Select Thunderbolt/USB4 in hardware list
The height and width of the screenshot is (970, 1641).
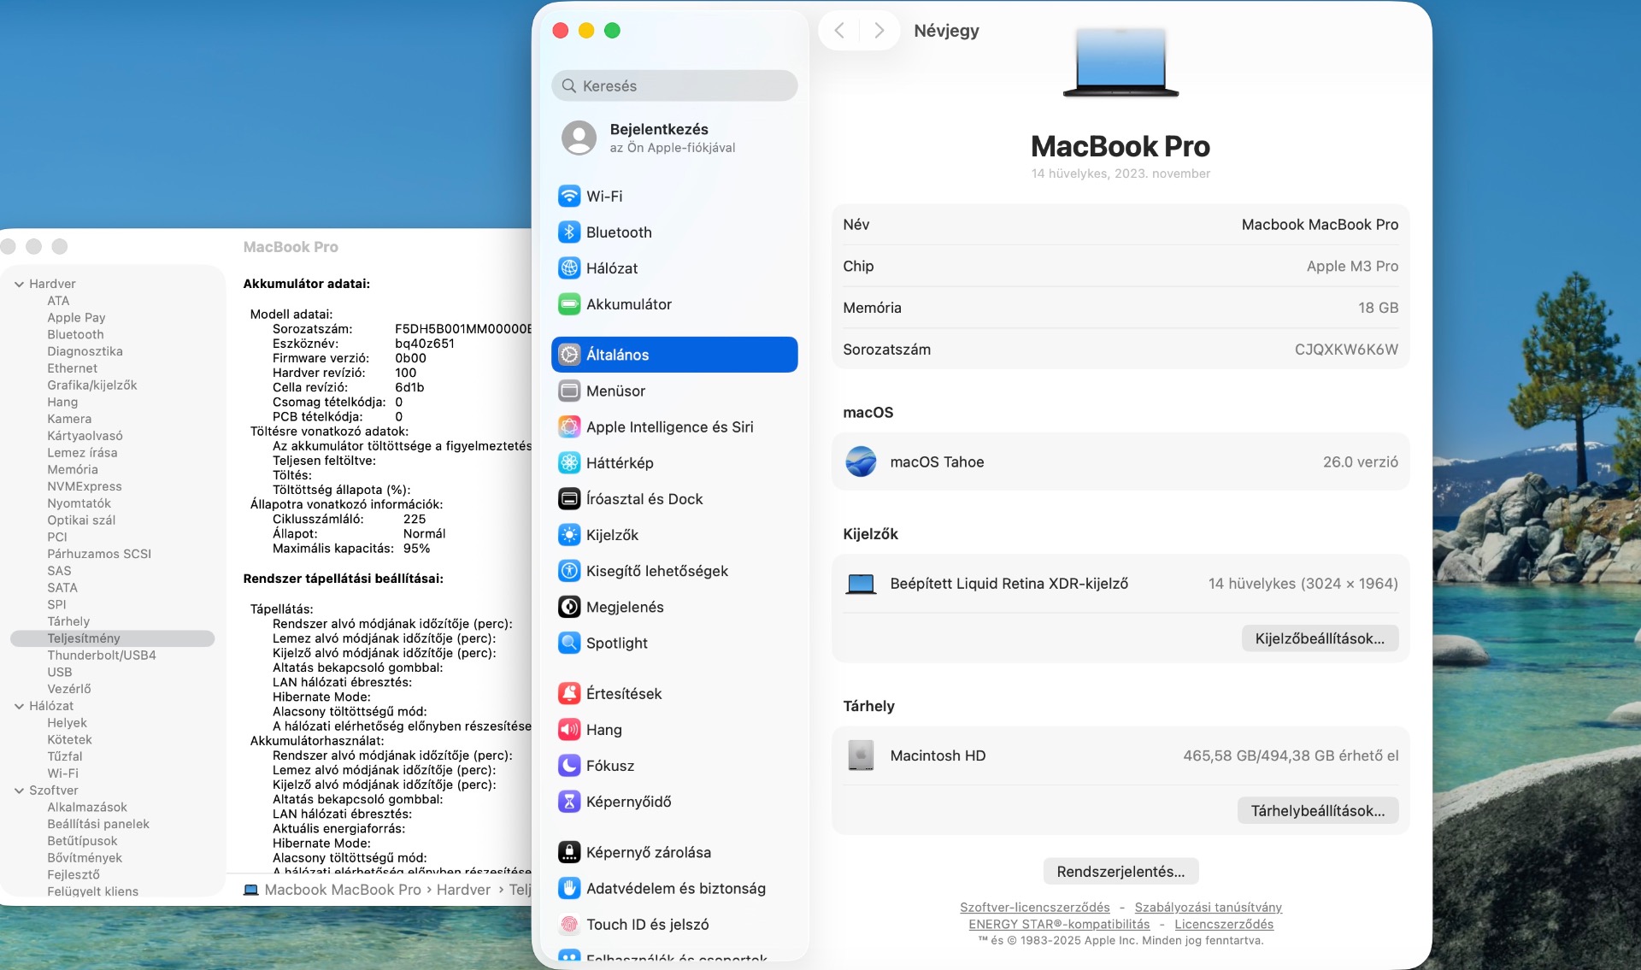pyautogui.click(x=101, y=655)
